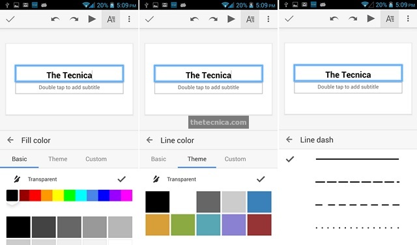Image resolution: width=417 pixels, height=245 pixels.
Task: Choose Transparent option in Line color
Action: (x=208, y=179)
